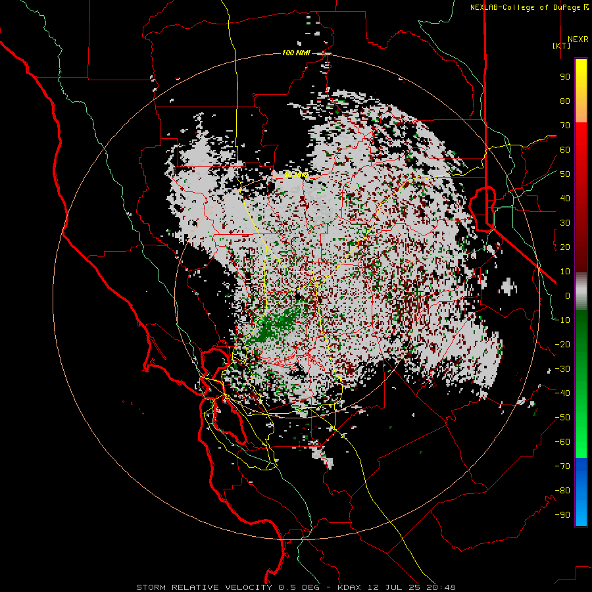Pick the gray zero-velocity color bar segment

point(581,291)
